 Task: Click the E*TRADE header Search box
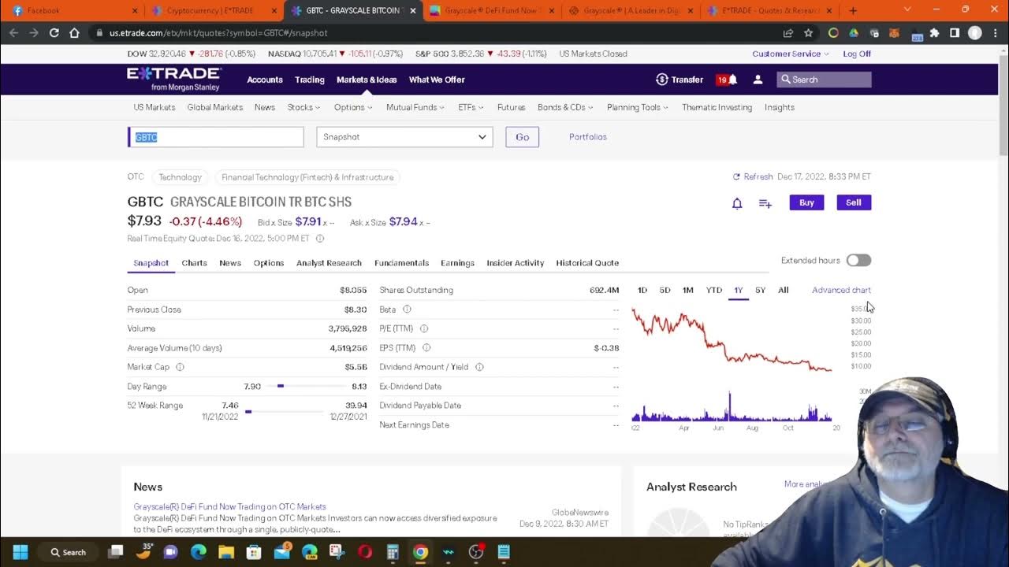click(824, 80)
